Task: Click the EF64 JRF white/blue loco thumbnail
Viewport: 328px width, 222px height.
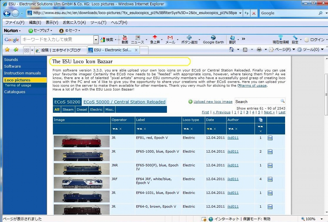Action: pos(82,183)
